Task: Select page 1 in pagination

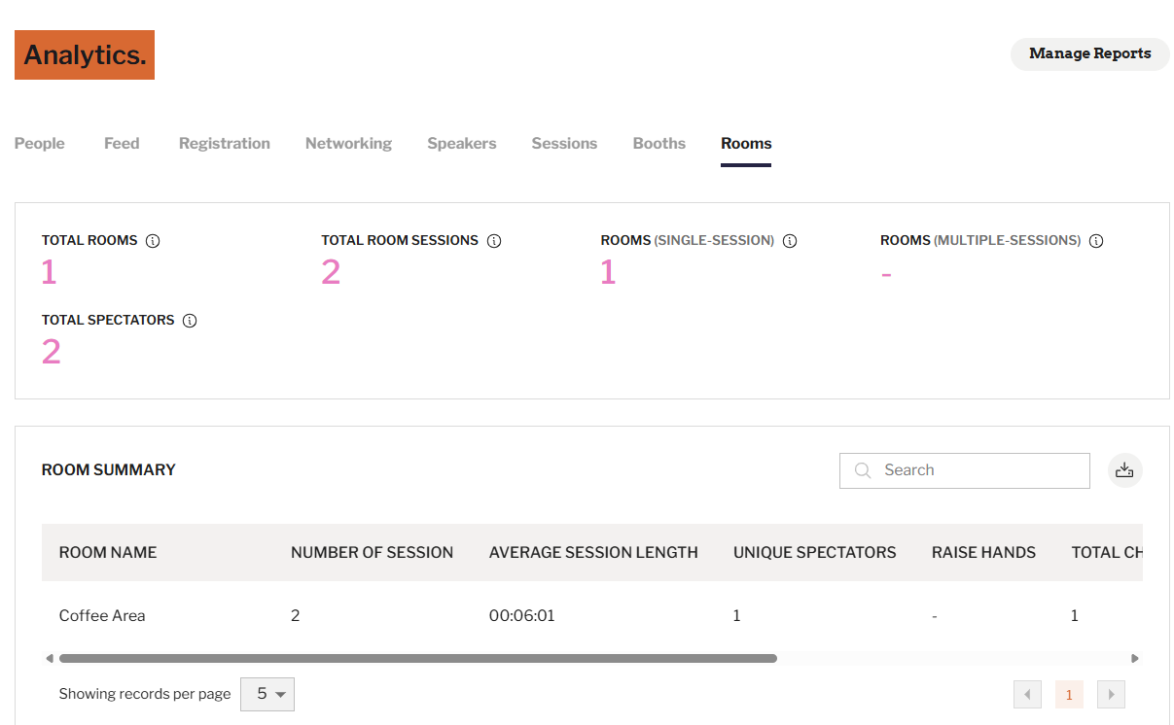Action: [1069, 695]
